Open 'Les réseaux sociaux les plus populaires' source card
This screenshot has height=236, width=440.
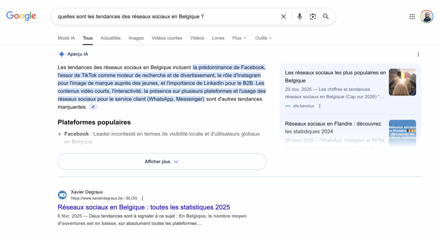[335, 76]
